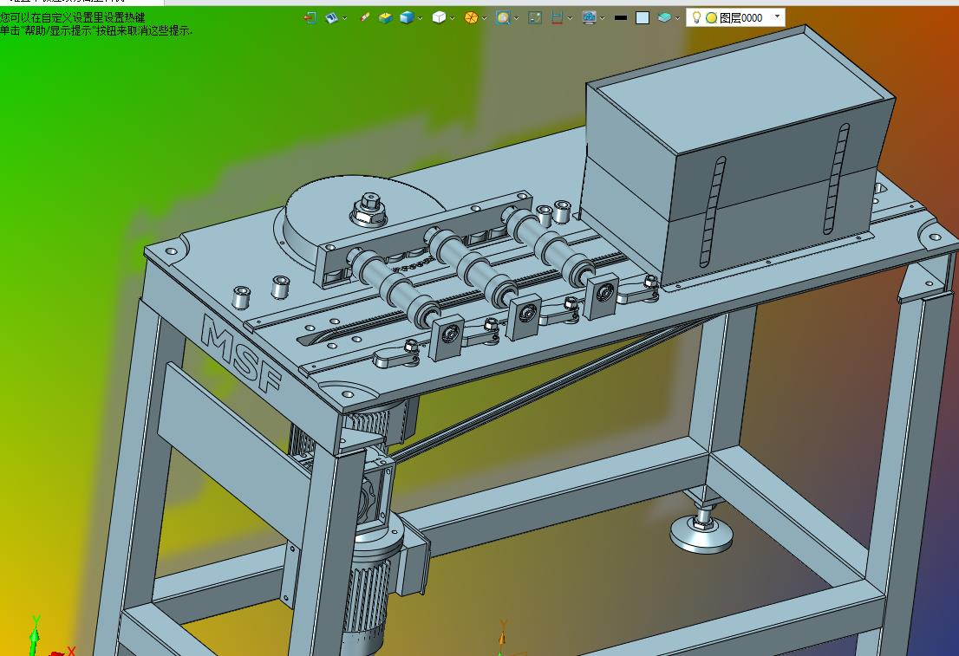Click the exit arrow icon in the toolbar
Viewport: 959px width, 656px height.
[310, 17]
